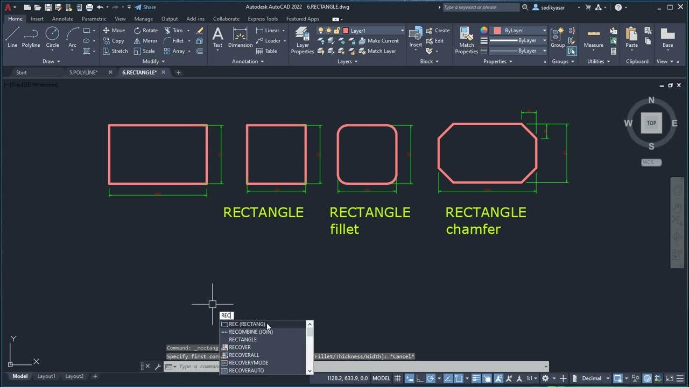
Task: Open the Insert ribbon tab
Action: click(x=37, y=19)
